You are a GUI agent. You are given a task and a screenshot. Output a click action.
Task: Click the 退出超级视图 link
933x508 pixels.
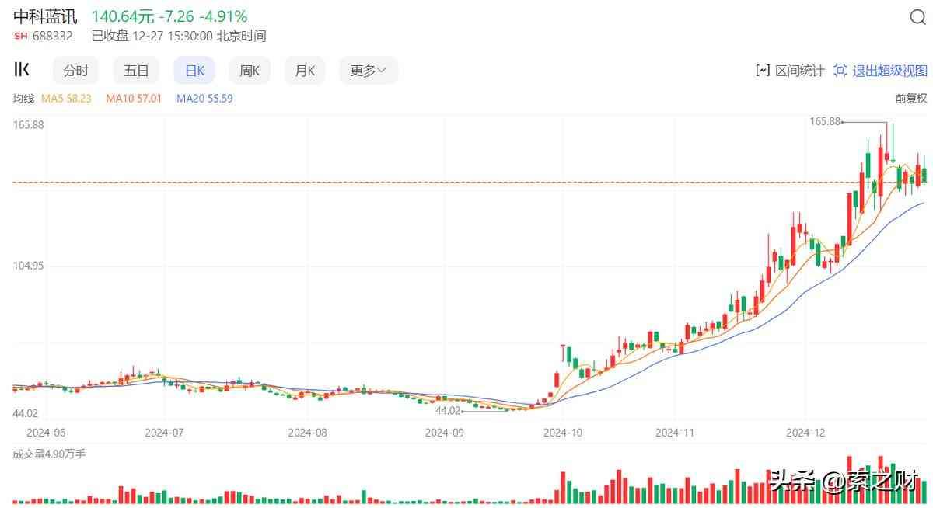889,71
